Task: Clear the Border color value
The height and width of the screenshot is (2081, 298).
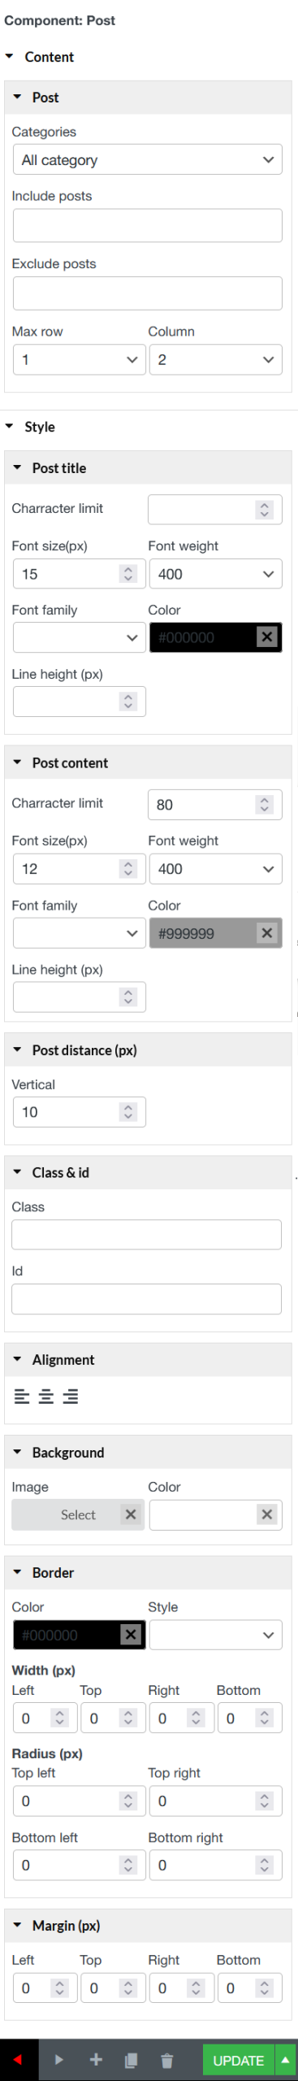Action: point(131,1635)
